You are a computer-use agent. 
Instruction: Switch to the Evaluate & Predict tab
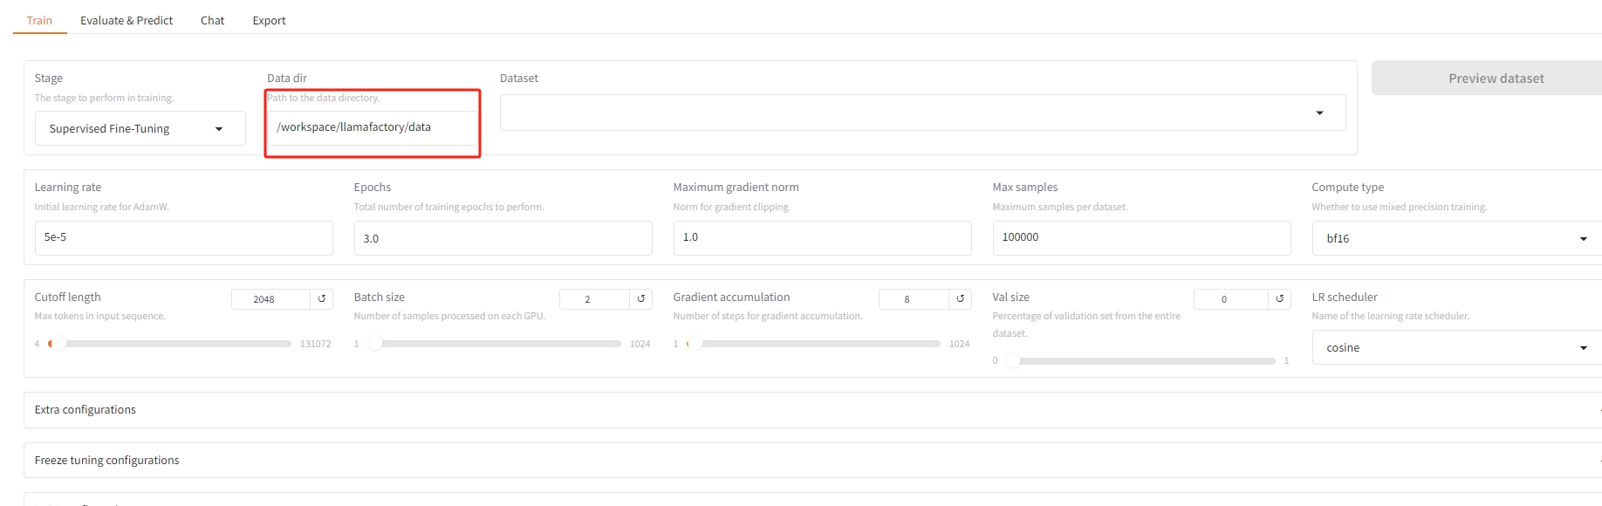pos(127,20)
